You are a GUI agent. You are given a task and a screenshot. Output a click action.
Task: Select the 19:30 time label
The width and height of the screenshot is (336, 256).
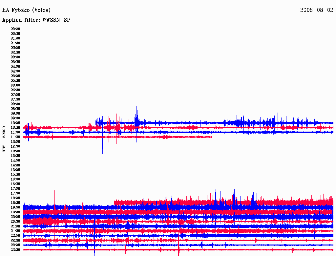tap(15, 212)
